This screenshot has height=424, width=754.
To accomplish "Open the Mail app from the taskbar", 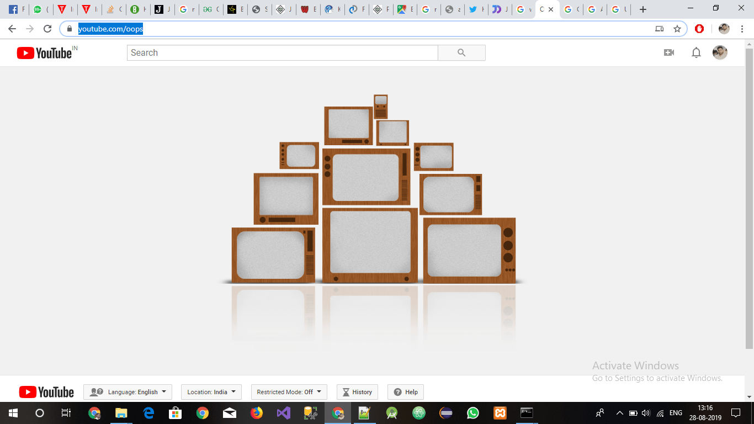I will 230,413.
